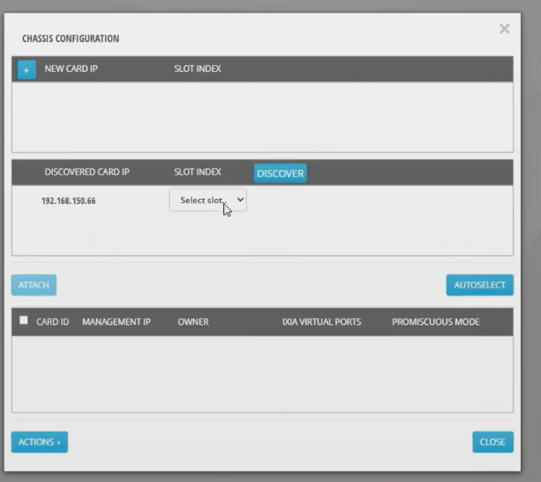Click SLOT INDEX header beside the DISCOVER button
Viewport: 541px width, 482px height.
click(x=198, y=172)
